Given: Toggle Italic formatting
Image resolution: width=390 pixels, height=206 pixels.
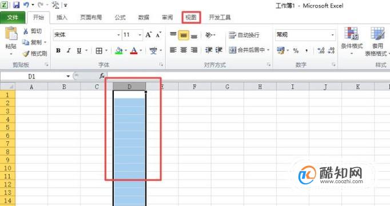Looking at the screenshot, I should pos(69,50).
